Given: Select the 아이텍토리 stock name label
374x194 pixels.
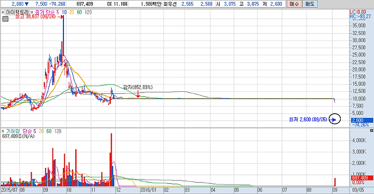Looking at the screenshot, I should pyautogui.click(x=17, y=12).
